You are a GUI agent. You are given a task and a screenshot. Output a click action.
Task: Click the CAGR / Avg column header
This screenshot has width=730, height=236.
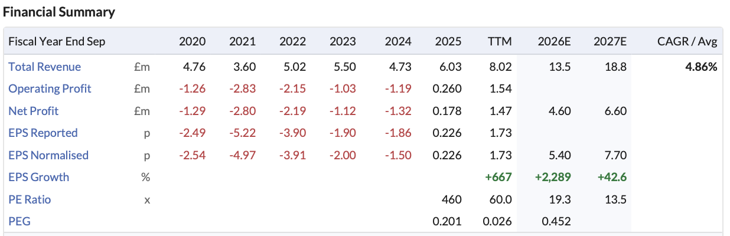coord(687,42)
